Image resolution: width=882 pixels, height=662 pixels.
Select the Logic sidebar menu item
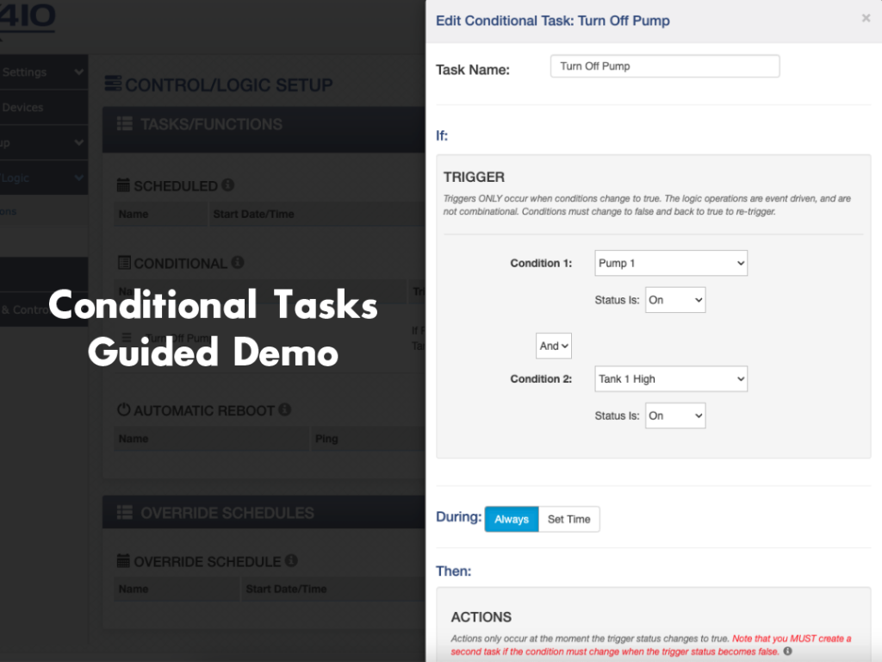[44, 178]
